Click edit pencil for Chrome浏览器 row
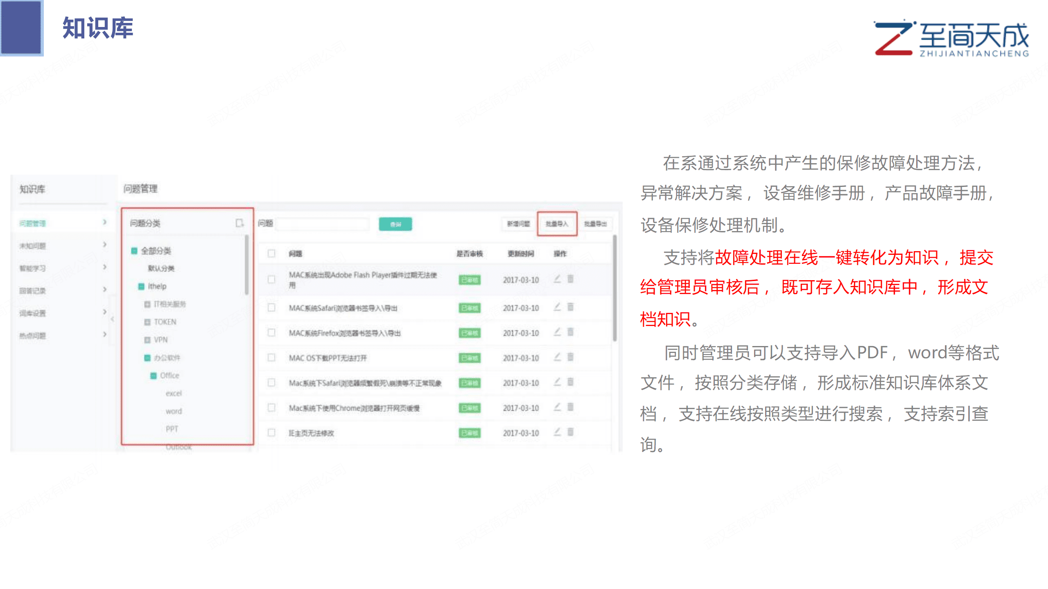 point(557,407)
